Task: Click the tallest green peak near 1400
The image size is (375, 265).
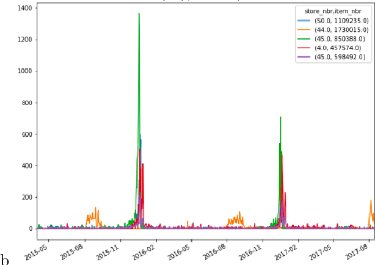Action: pyautogui.click(x=139, y=14)
